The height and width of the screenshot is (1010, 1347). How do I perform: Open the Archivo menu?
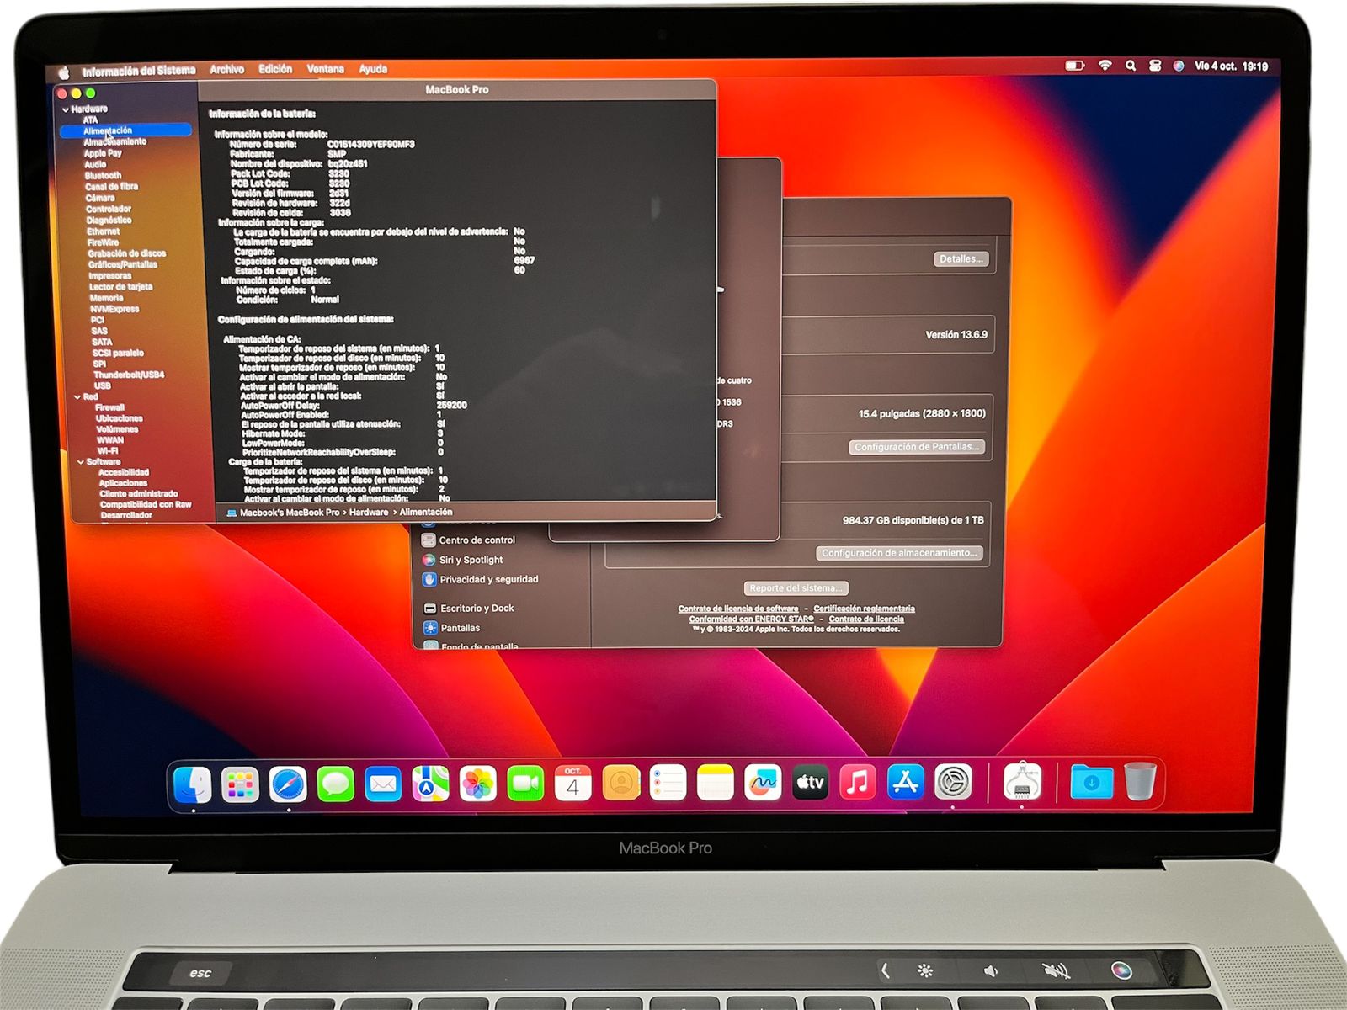click(x=227, y=70)
